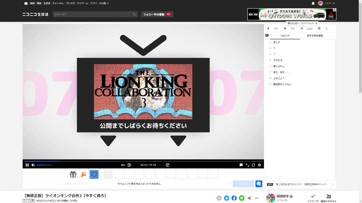The width and height of the screenshot is (362, 203).
Task: Seek on the video progress bar
Action: click(143, 161)
